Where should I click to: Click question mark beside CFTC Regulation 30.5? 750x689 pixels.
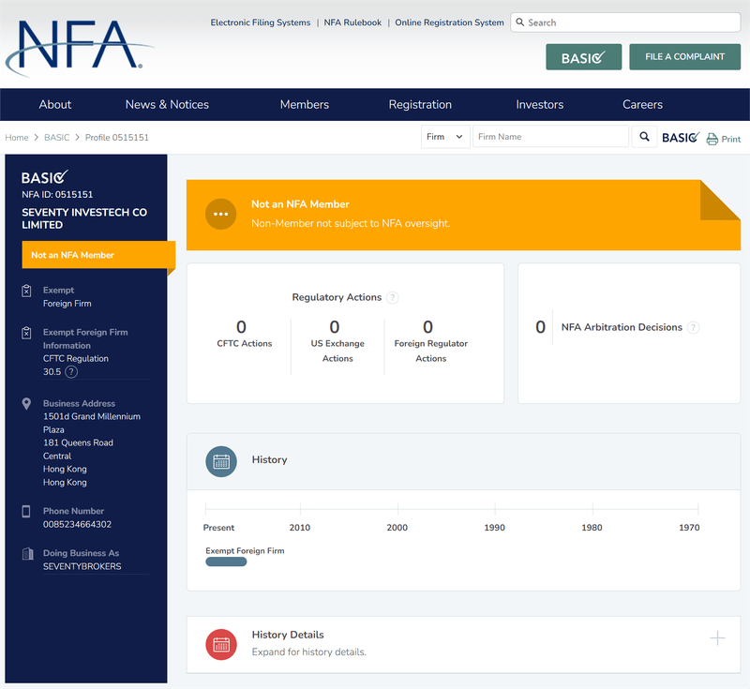click(x=71, y=371)
